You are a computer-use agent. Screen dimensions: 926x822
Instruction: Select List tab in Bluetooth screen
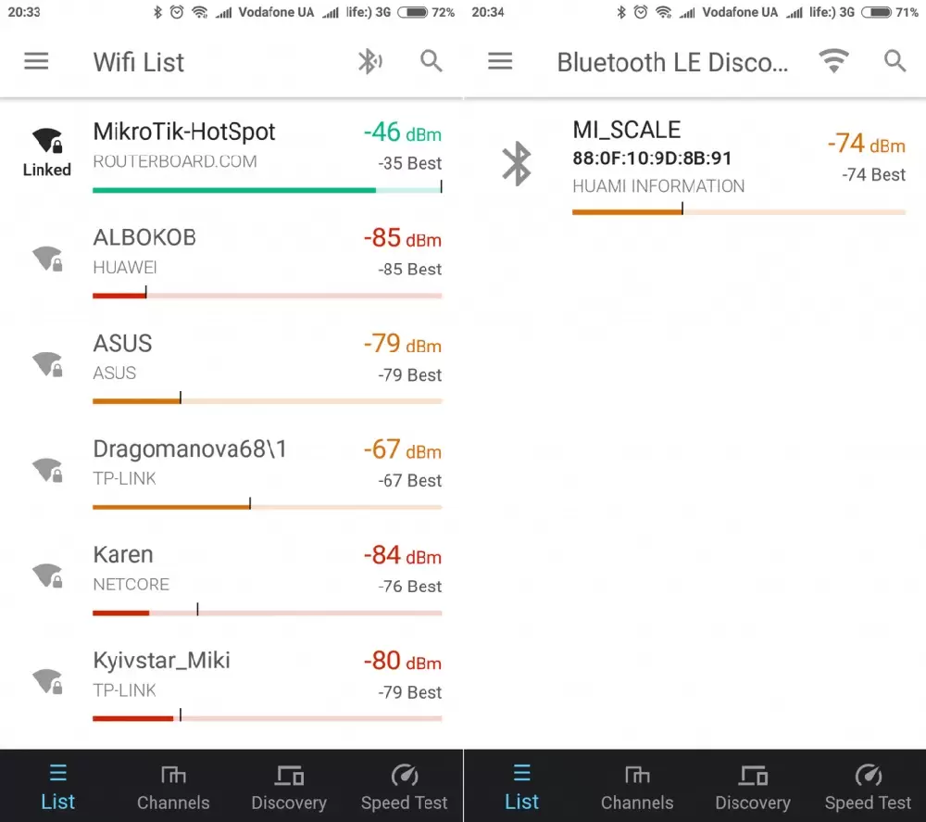[521, 786]
